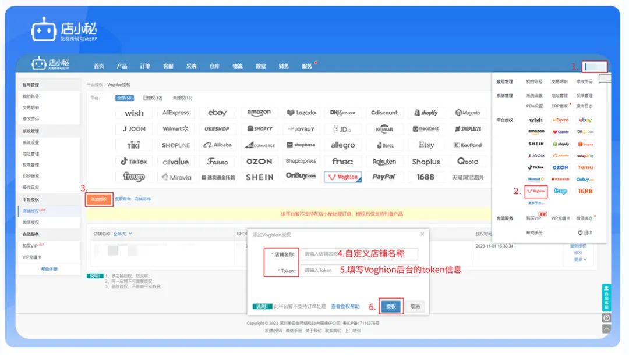Open the account dropdown at top right

pos(594,66)
